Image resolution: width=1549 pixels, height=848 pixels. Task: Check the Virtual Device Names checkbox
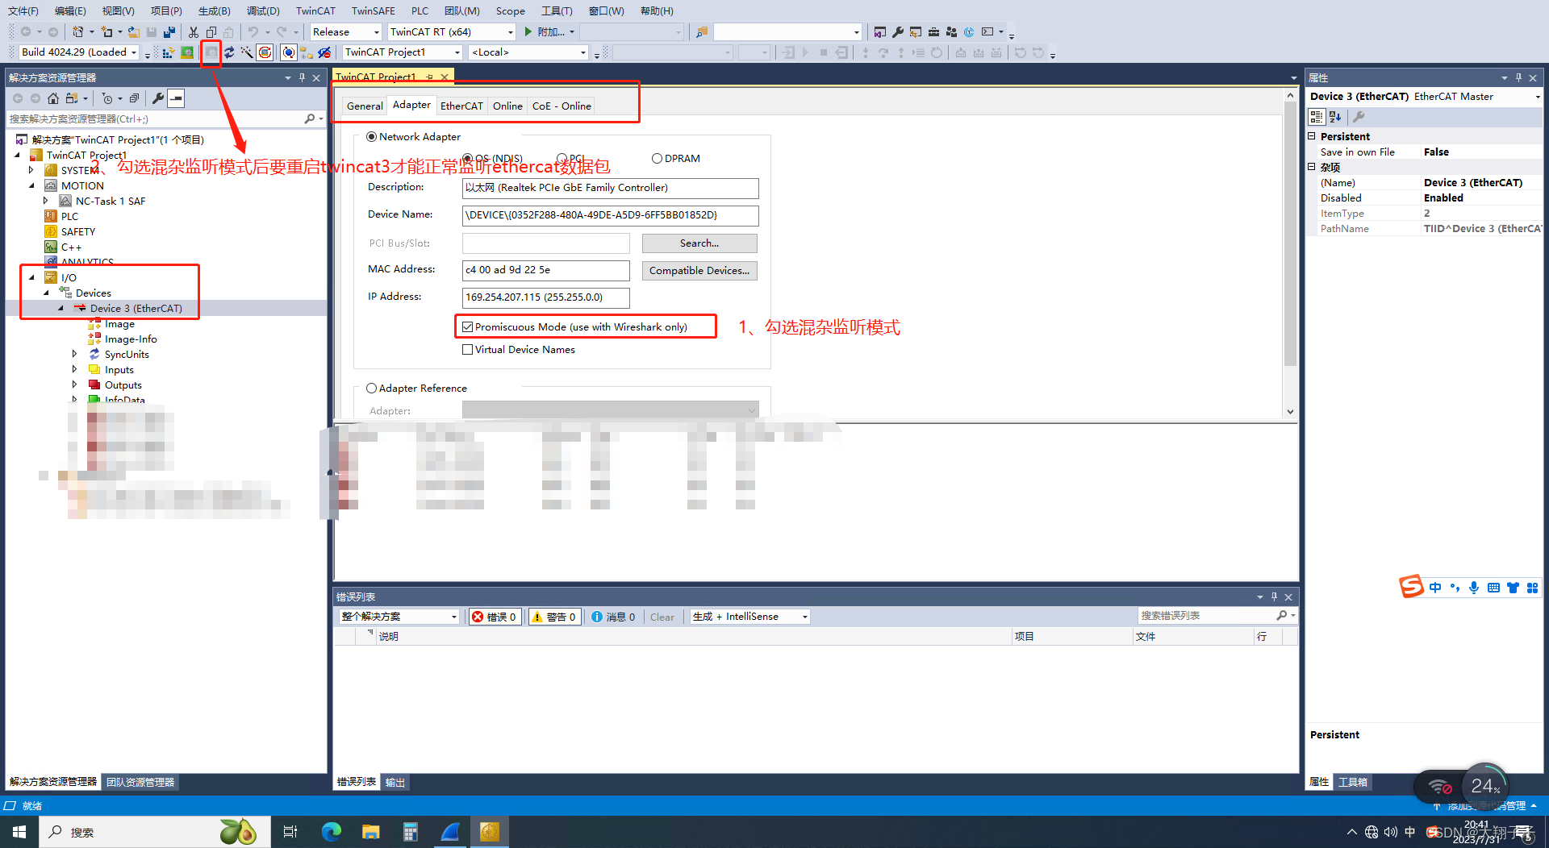click(x=467, y=350)
